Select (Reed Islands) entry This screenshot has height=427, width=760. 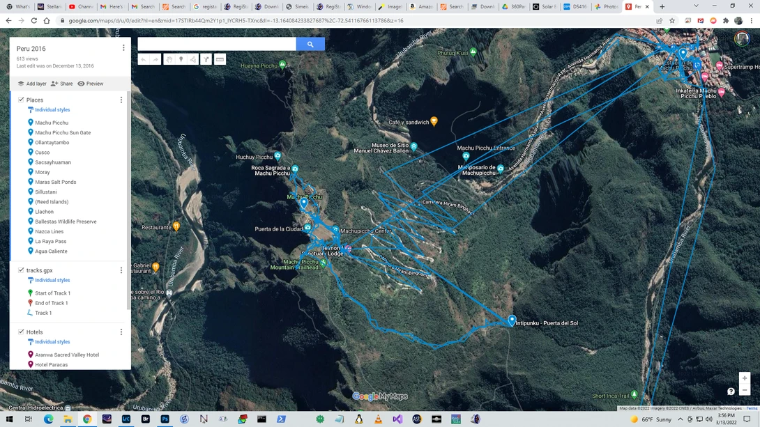click(52, 202)
